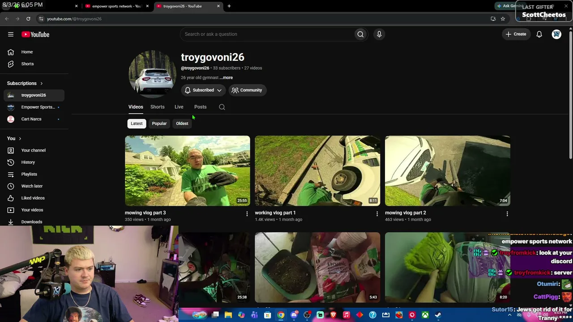Screen dimensions: 573x322
Task: Open Chrome from the taskbar
Action: tap(281, 315)
